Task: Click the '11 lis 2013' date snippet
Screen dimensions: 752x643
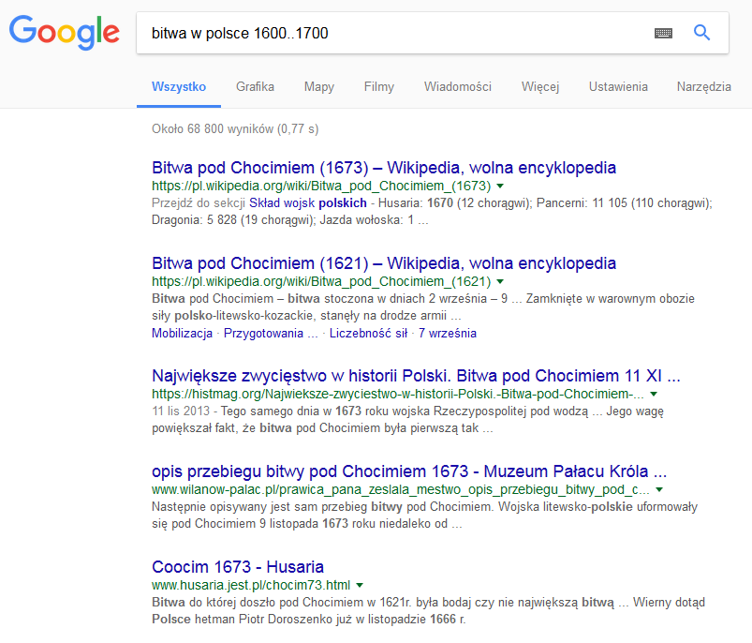Action: point(181,411)
